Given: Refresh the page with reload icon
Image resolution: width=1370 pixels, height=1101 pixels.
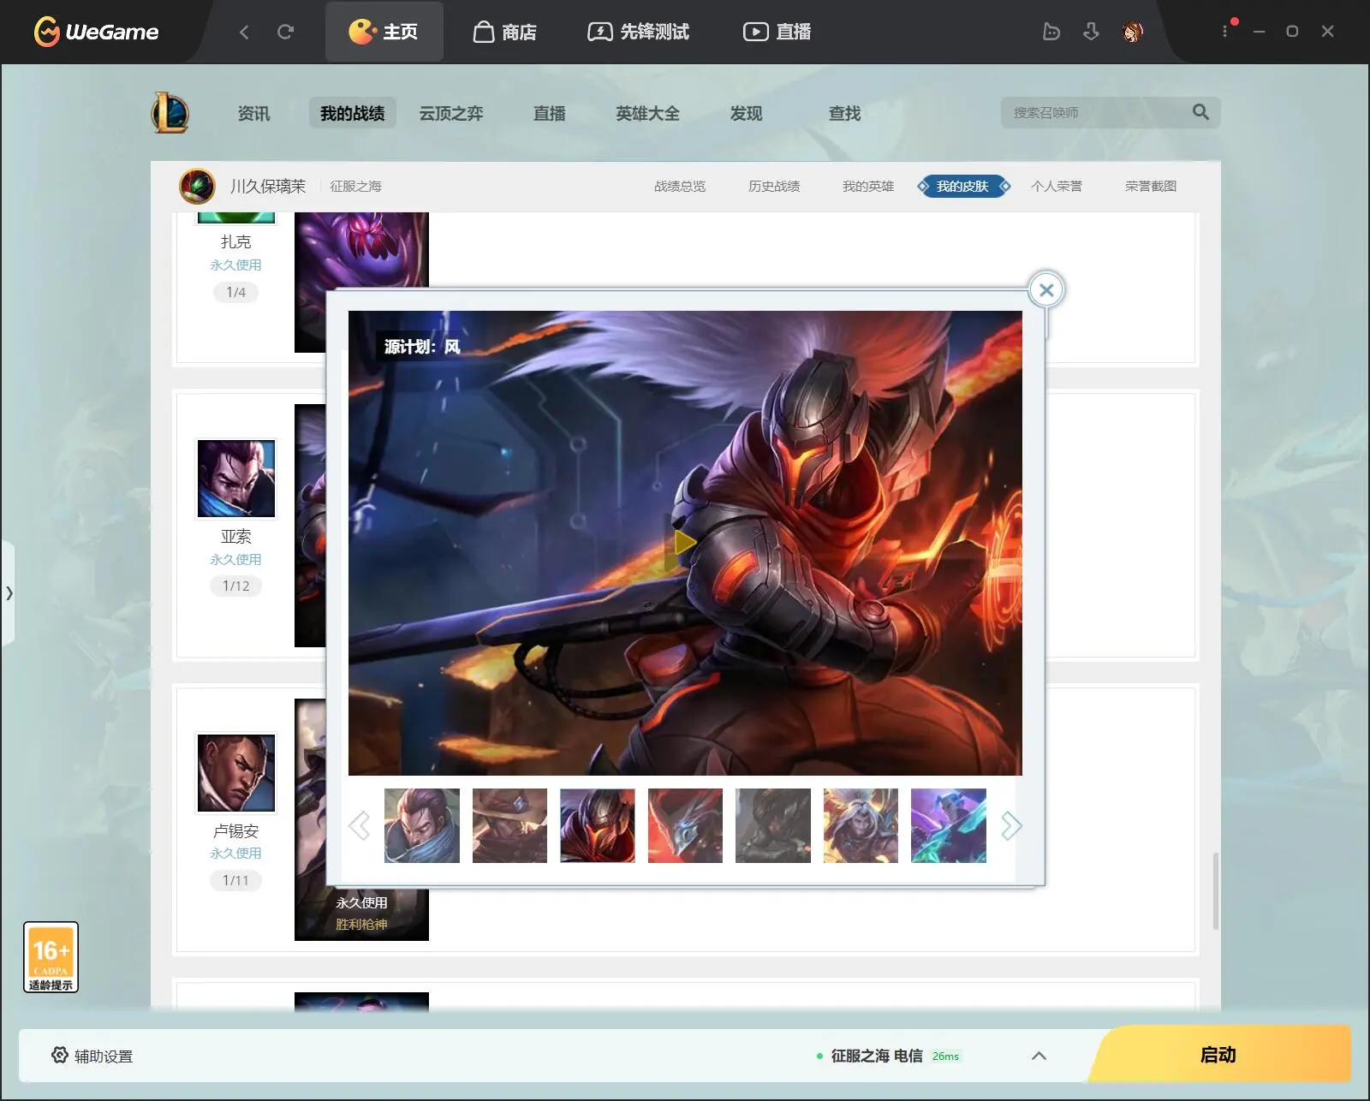Looking at the screenshot, I should point(286,32).
